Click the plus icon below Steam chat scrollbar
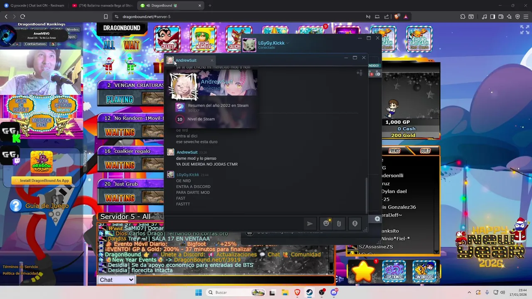This screenshot has width=532, height=299. point(377,218)
